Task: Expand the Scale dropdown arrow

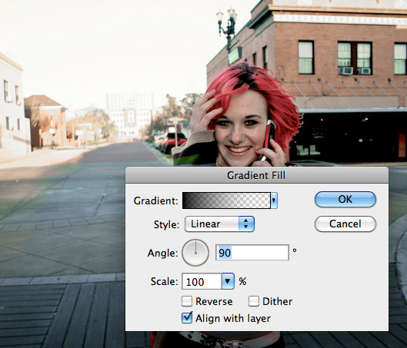Action: (228, 281)
